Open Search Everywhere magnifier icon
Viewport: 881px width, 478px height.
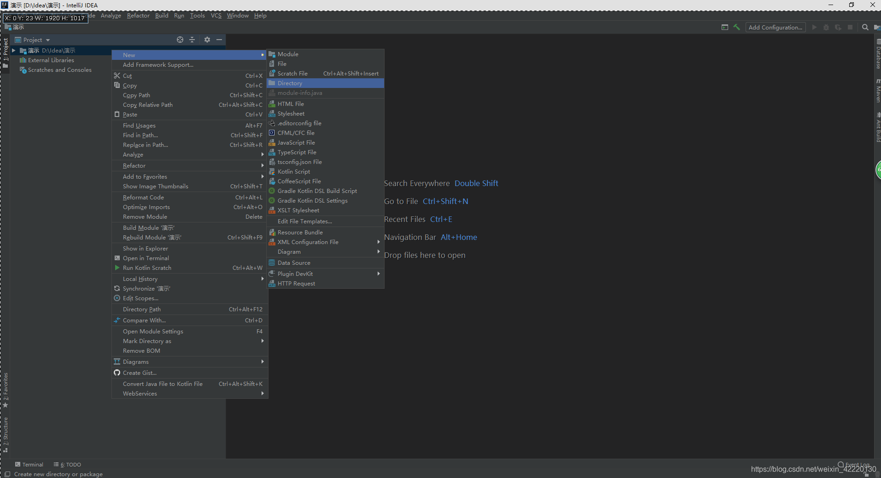point(865,27)
